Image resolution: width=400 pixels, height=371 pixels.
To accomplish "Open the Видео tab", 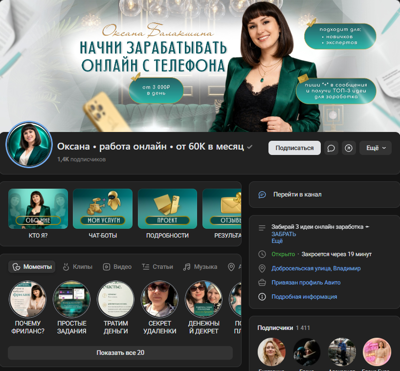I will pos(117,267).
